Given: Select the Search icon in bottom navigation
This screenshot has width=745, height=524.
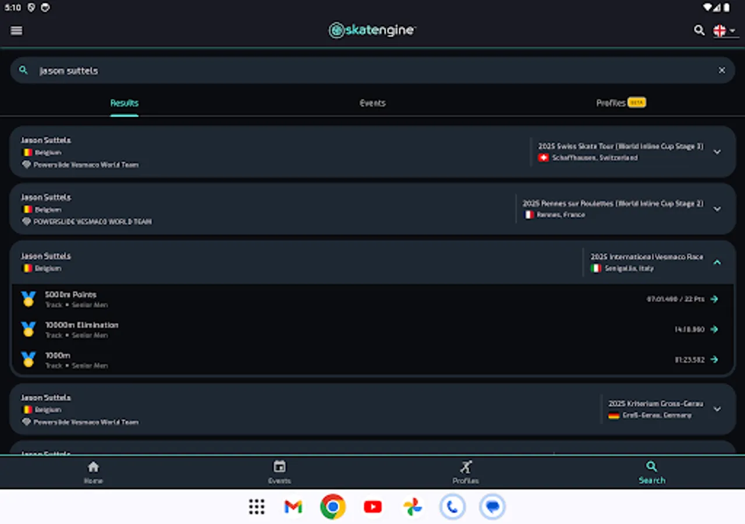Looking at the screenshot, I should point(651,466).
